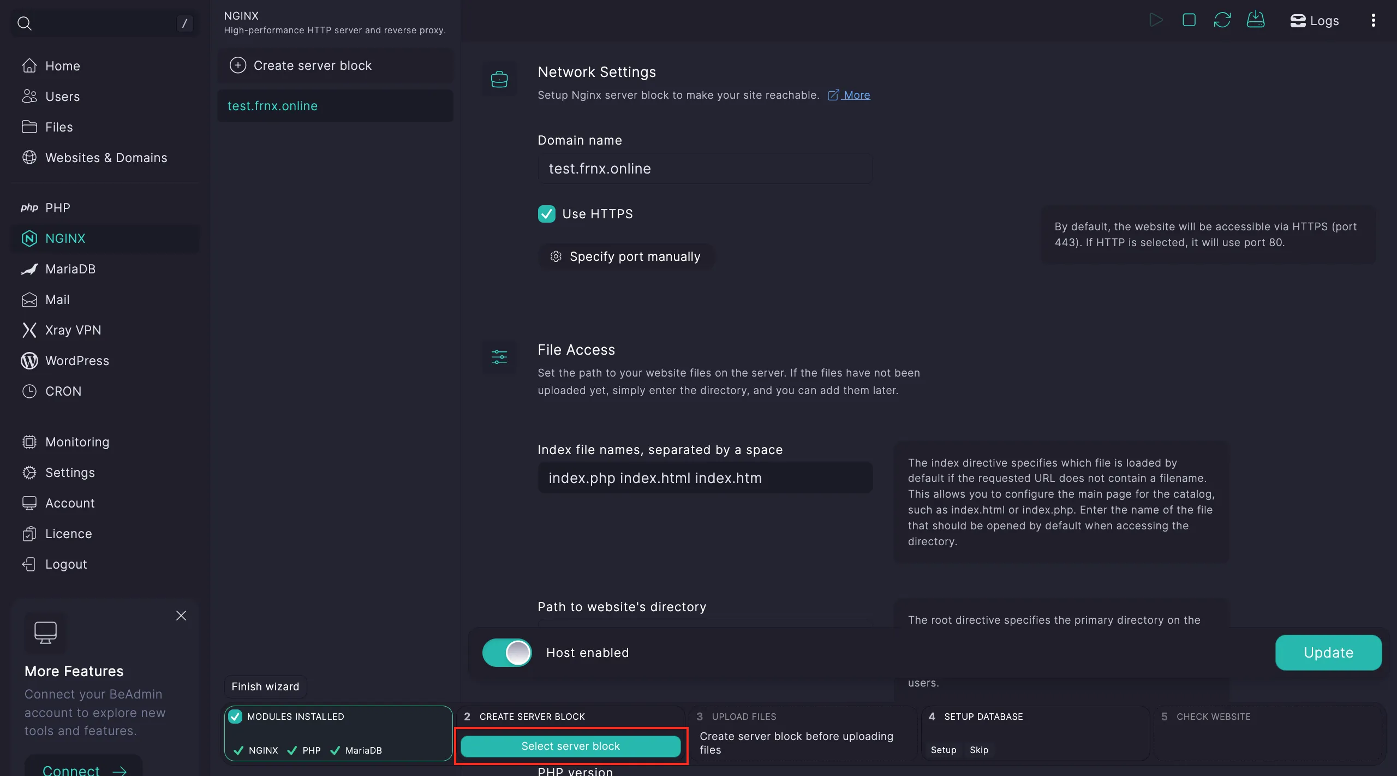Click the Path to website's directory label
The width and height of the screenshot is (1397, 776).
point(622,607)
